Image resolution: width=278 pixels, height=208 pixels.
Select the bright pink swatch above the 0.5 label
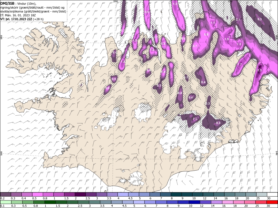(38, 194)
